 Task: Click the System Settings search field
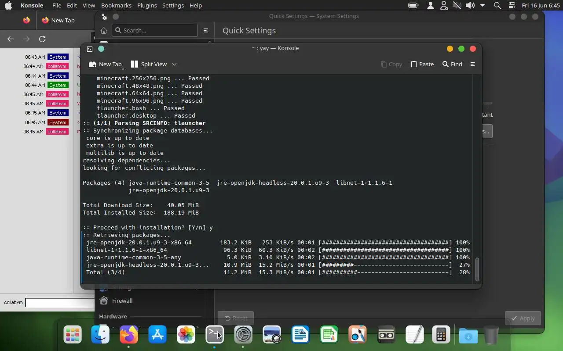[155, 30]
